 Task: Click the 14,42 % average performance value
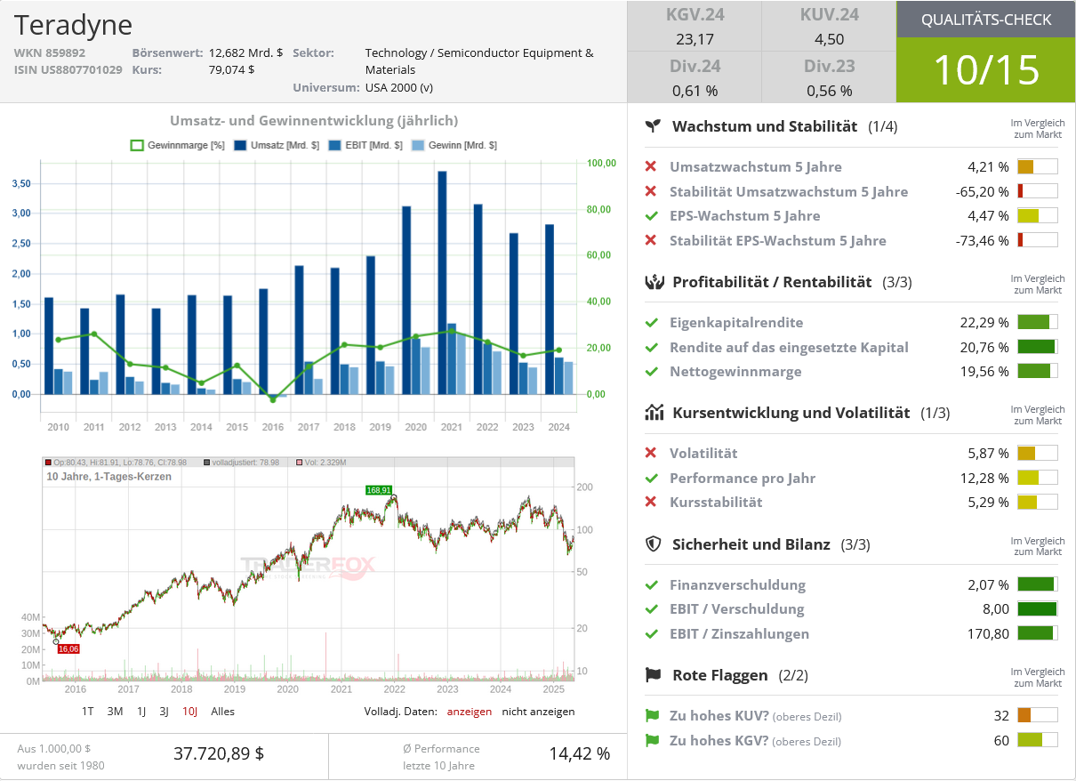(x=580, y=753)
